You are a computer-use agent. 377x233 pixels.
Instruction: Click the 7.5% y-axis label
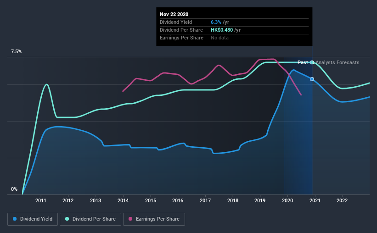(x=16, y=52)
